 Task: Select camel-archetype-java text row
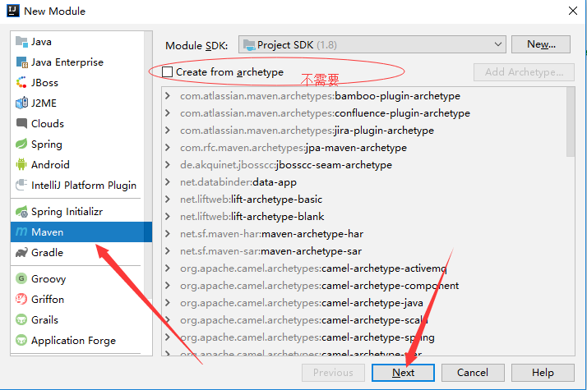pos(302,303)
